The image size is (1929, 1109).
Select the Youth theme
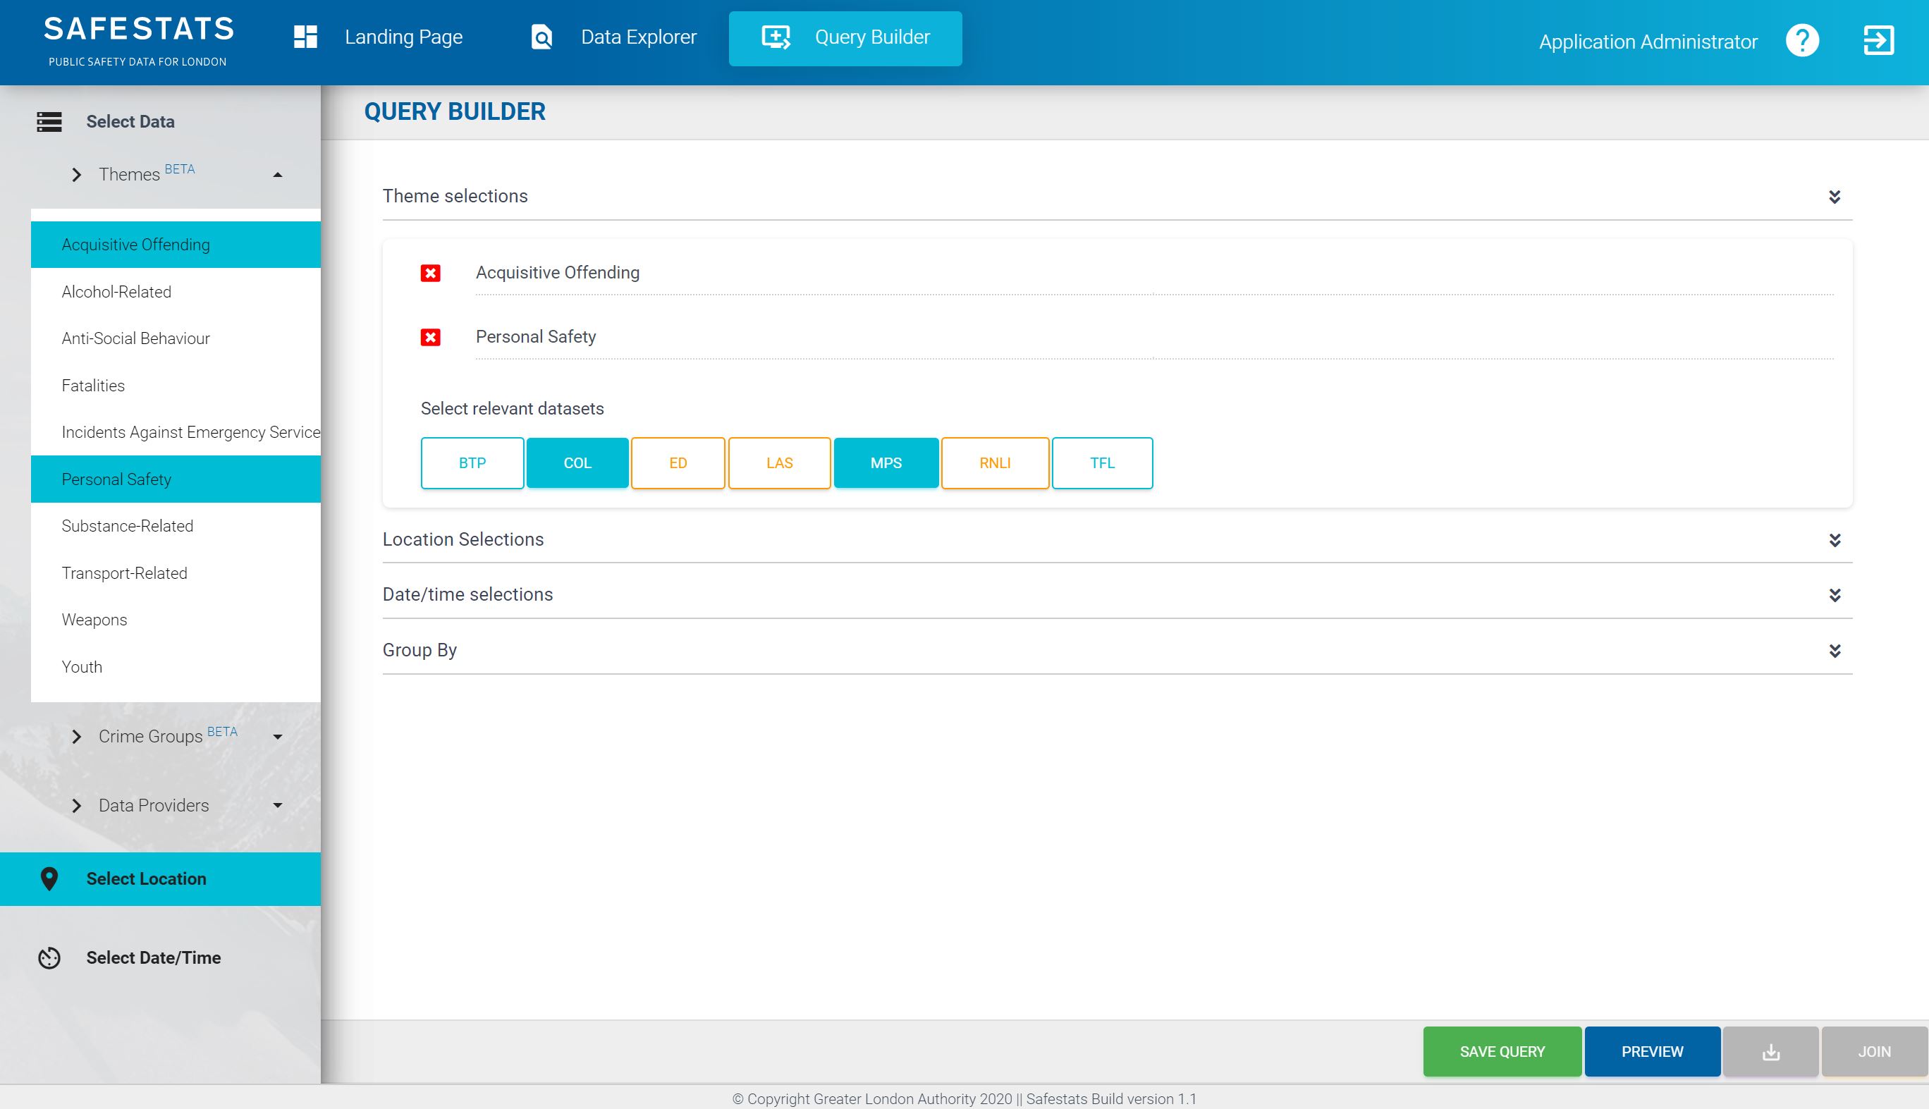point(175,666)
